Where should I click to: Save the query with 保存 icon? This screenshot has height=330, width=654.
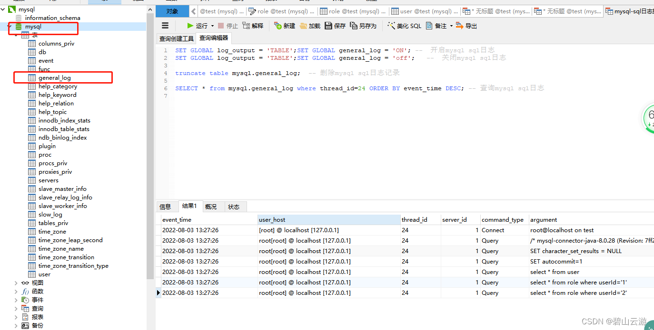point(335,26)
